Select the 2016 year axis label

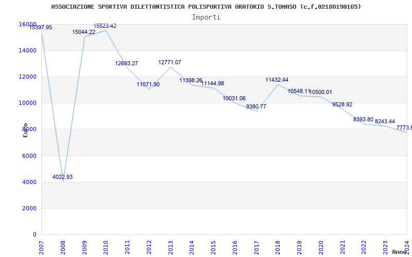tap(235, 247)
